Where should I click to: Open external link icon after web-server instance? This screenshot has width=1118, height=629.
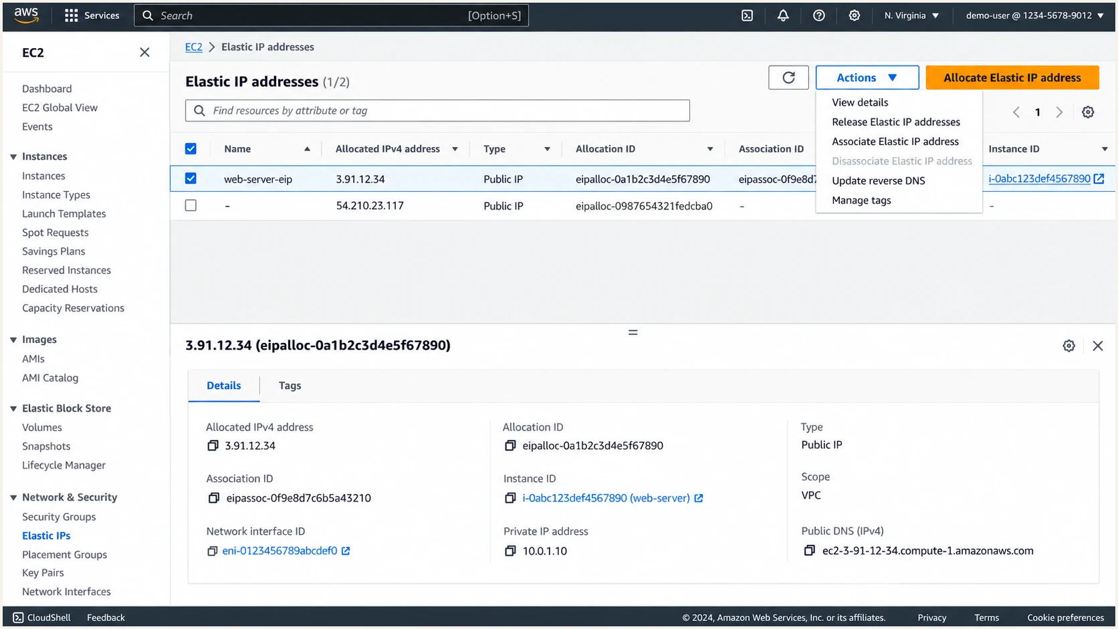point(699,498)
